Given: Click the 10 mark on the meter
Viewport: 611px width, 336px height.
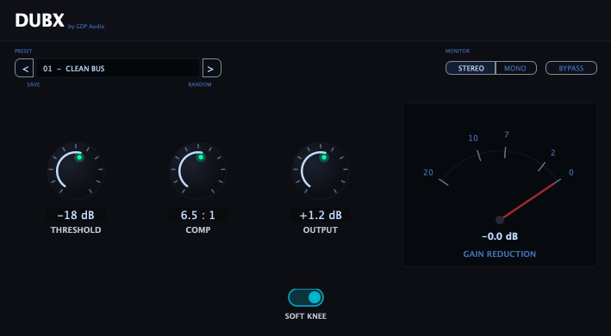Looking at the screenshot, I should [x=473, y=138].
